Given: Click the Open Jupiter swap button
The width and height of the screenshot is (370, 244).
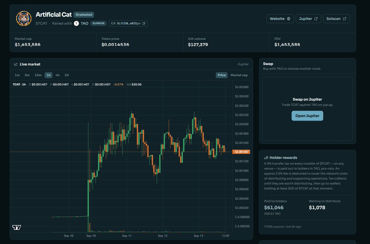Looking at the screenshot, I should (307, 116).
